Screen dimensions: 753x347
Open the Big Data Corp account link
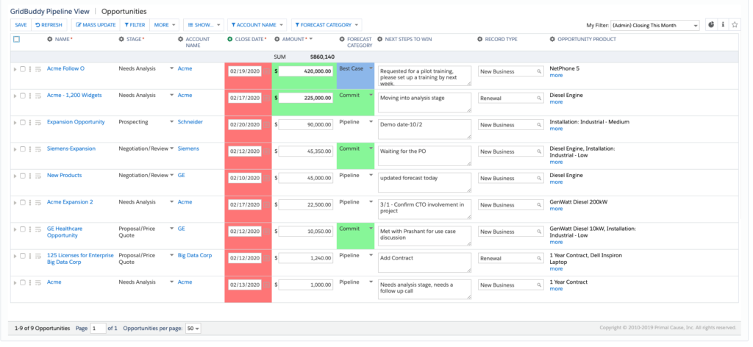194,255
